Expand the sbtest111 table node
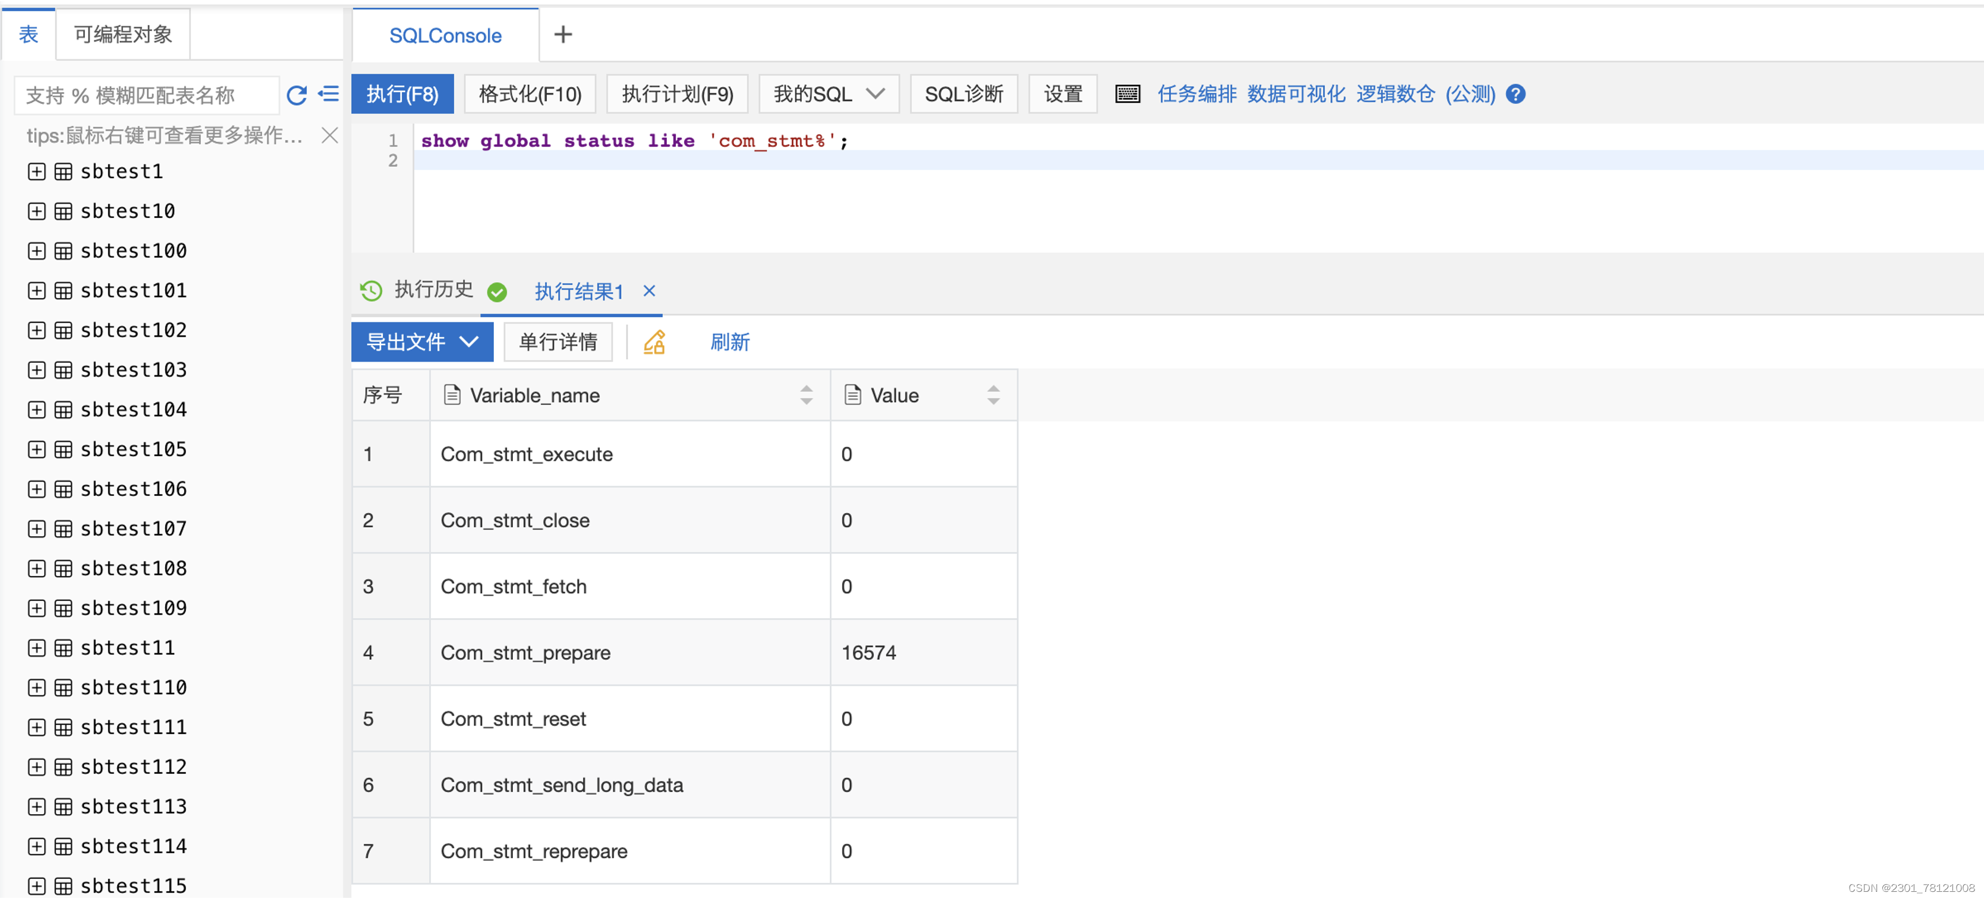This screenshot has height=899, width=1984. tap(36, 727)
